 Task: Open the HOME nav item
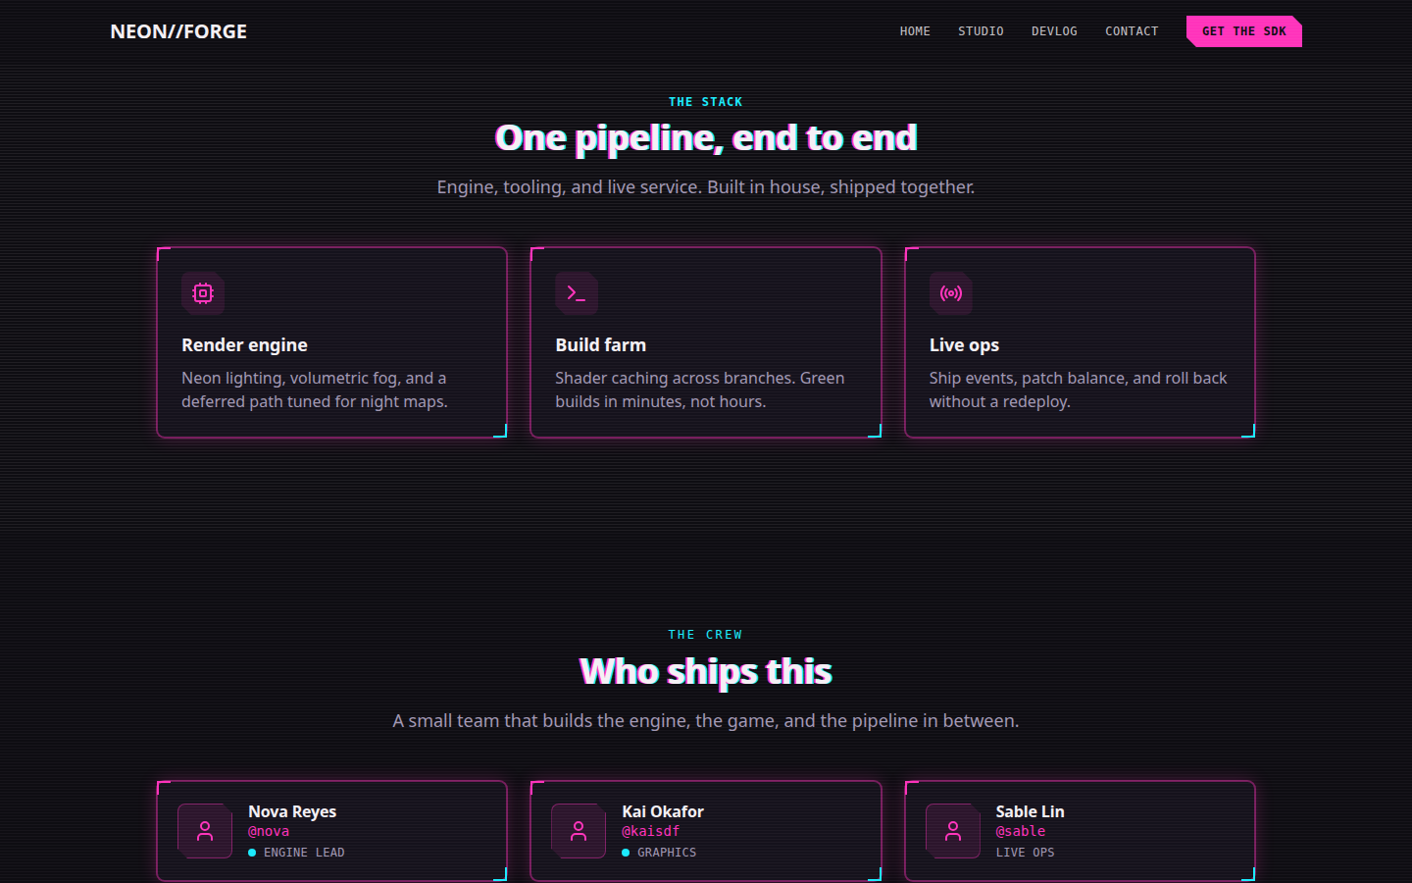coord(915,31)
